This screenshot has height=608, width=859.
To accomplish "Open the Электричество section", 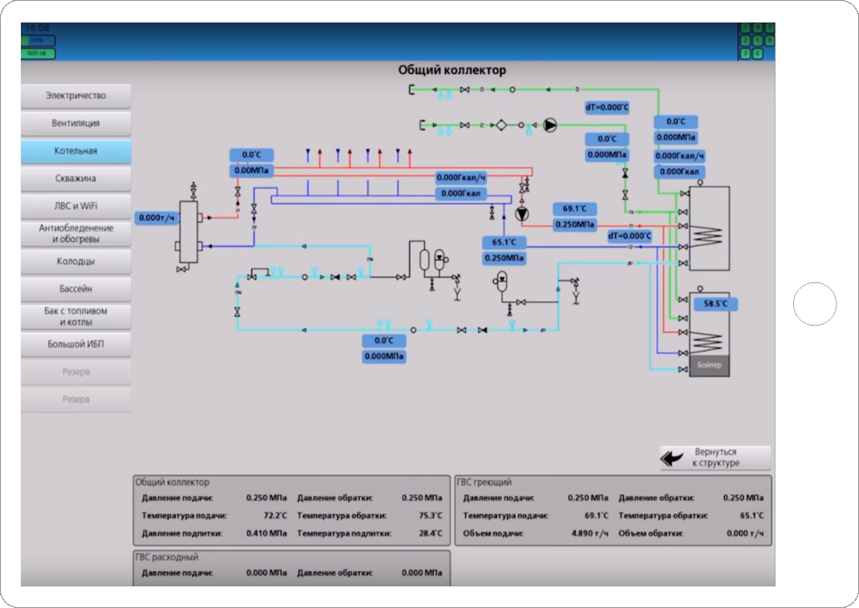I will (x=77, y=96).
